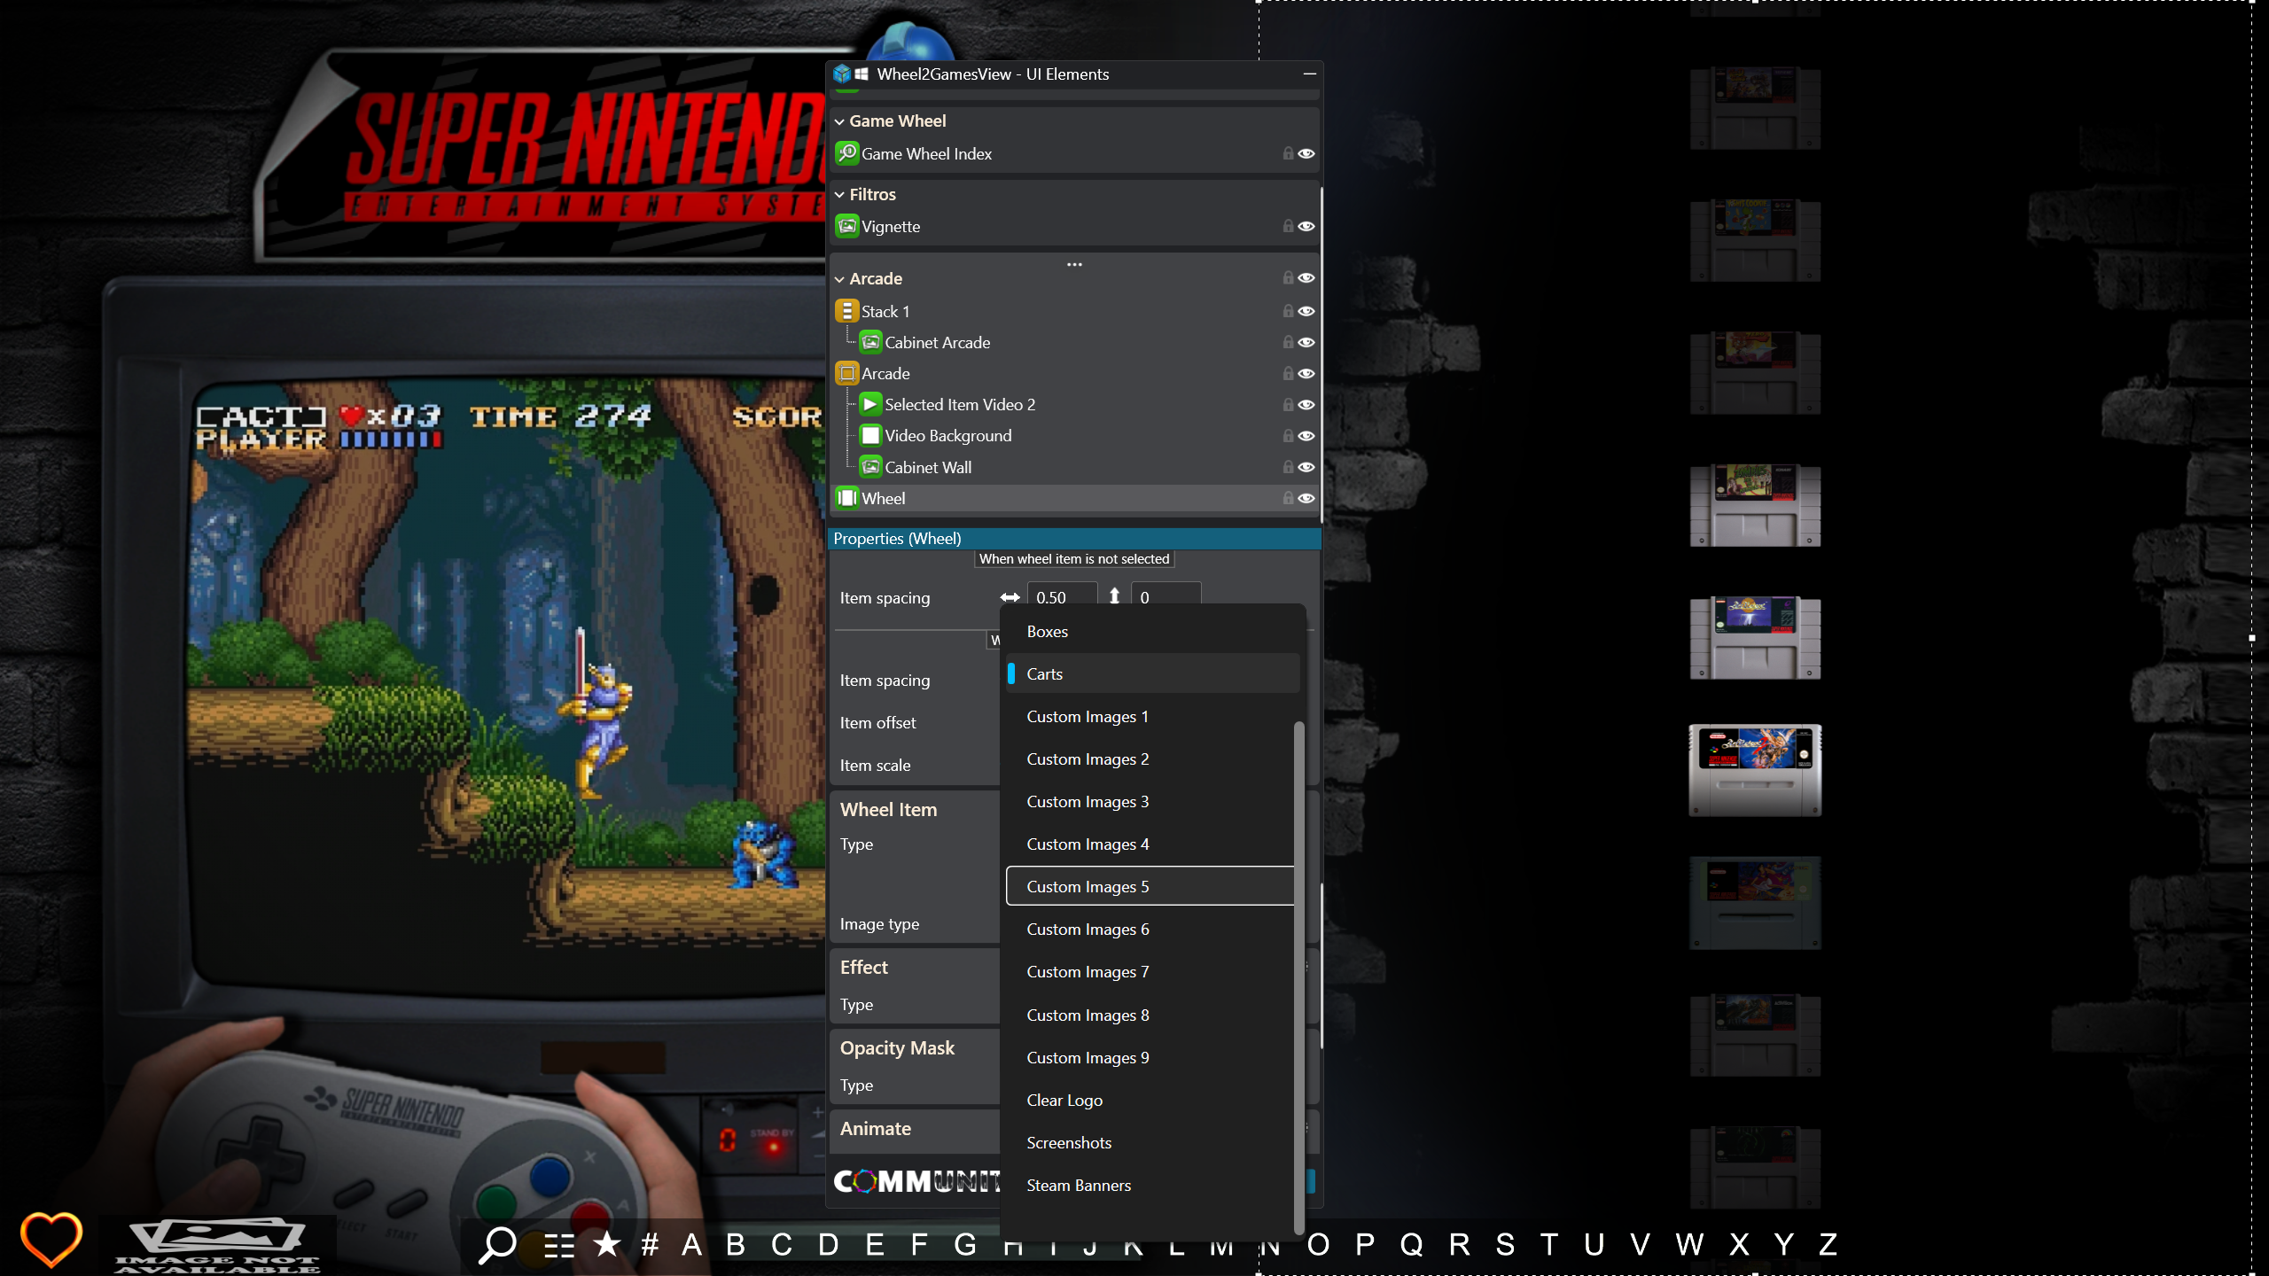Click the Wheel element icon
This screenshot has height=1276, width=2269.
(x=847, y=498)
